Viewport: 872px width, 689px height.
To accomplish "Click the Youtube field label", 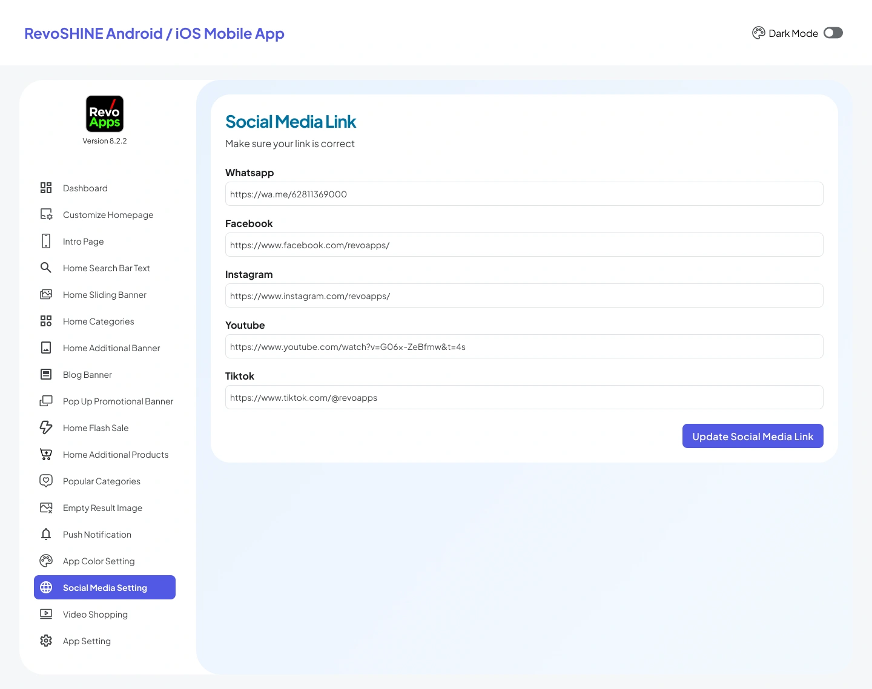I will (x=245, y=325).
